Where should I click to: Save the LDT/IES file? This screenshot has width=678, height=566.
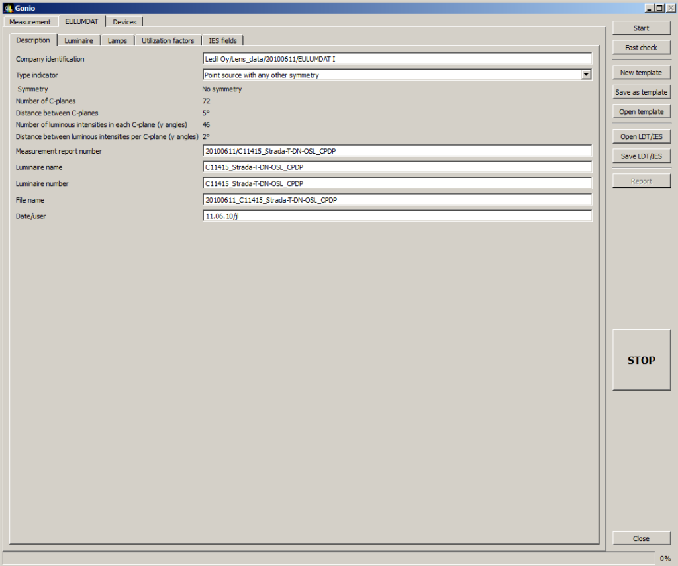click(x=641, y=156)
